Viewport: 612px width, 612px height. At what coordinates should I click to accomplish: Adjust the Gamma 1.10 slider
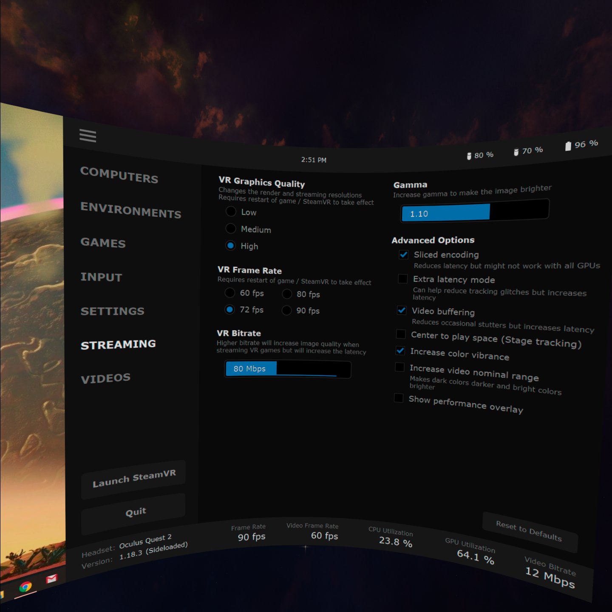475,210
